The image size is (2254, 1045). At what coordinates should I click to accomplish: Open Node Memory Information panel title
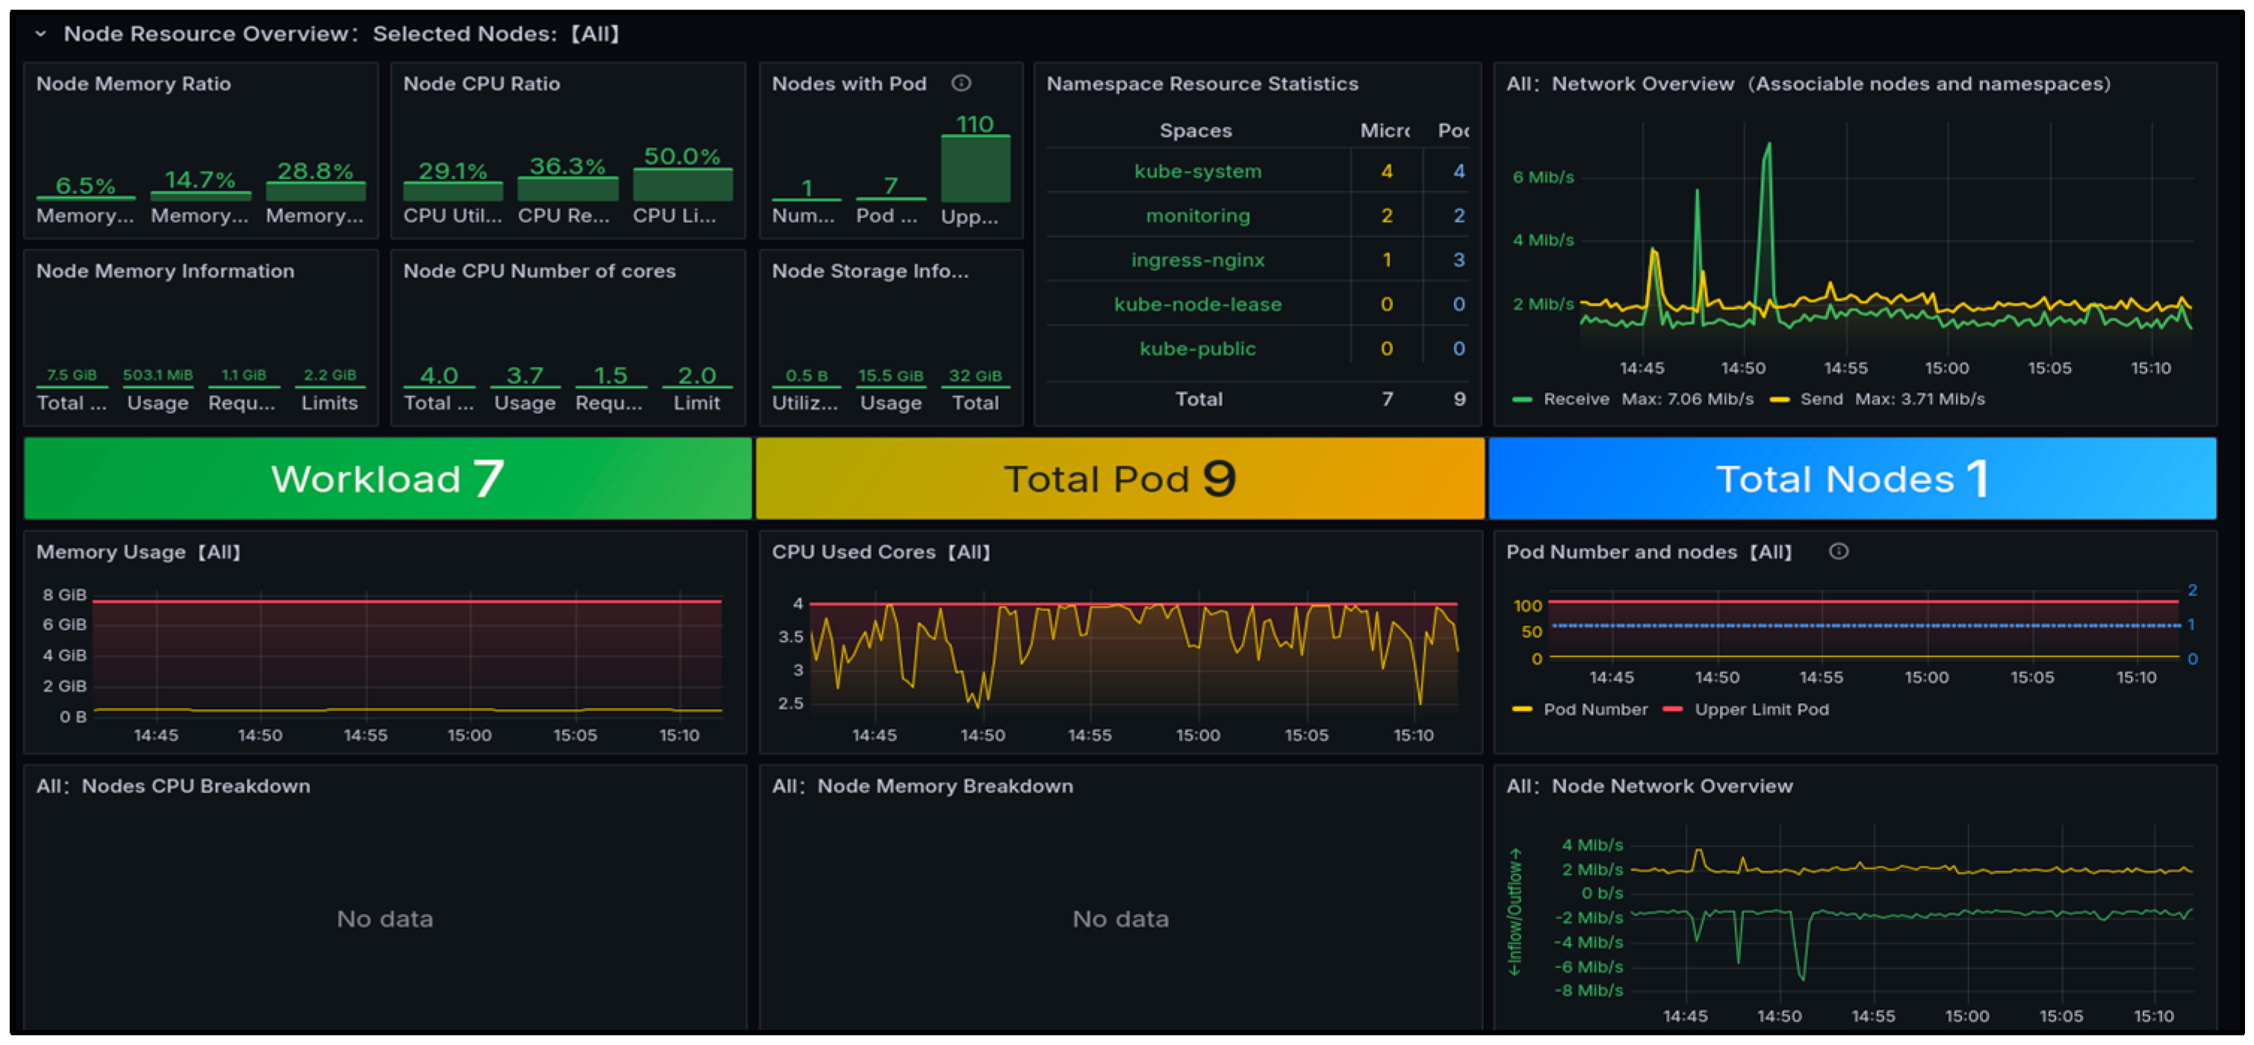tap(165, 271)
